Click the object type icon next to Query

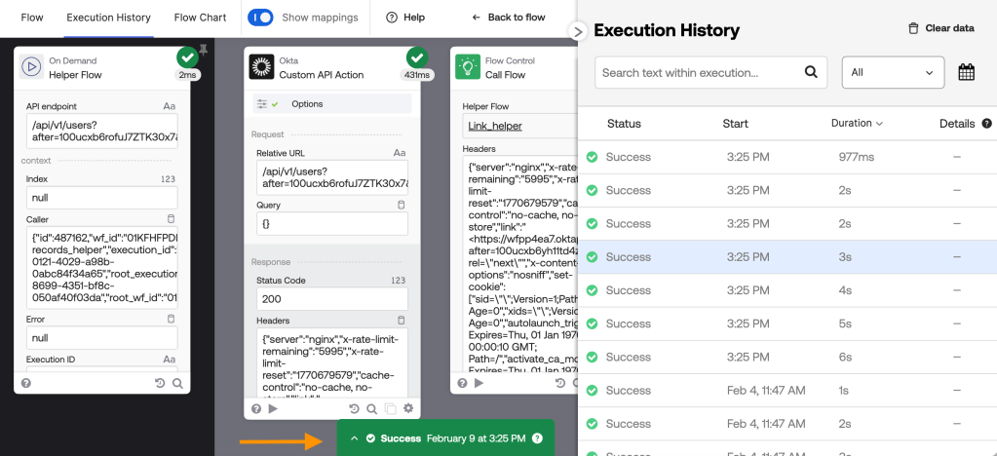pos(401,206)
